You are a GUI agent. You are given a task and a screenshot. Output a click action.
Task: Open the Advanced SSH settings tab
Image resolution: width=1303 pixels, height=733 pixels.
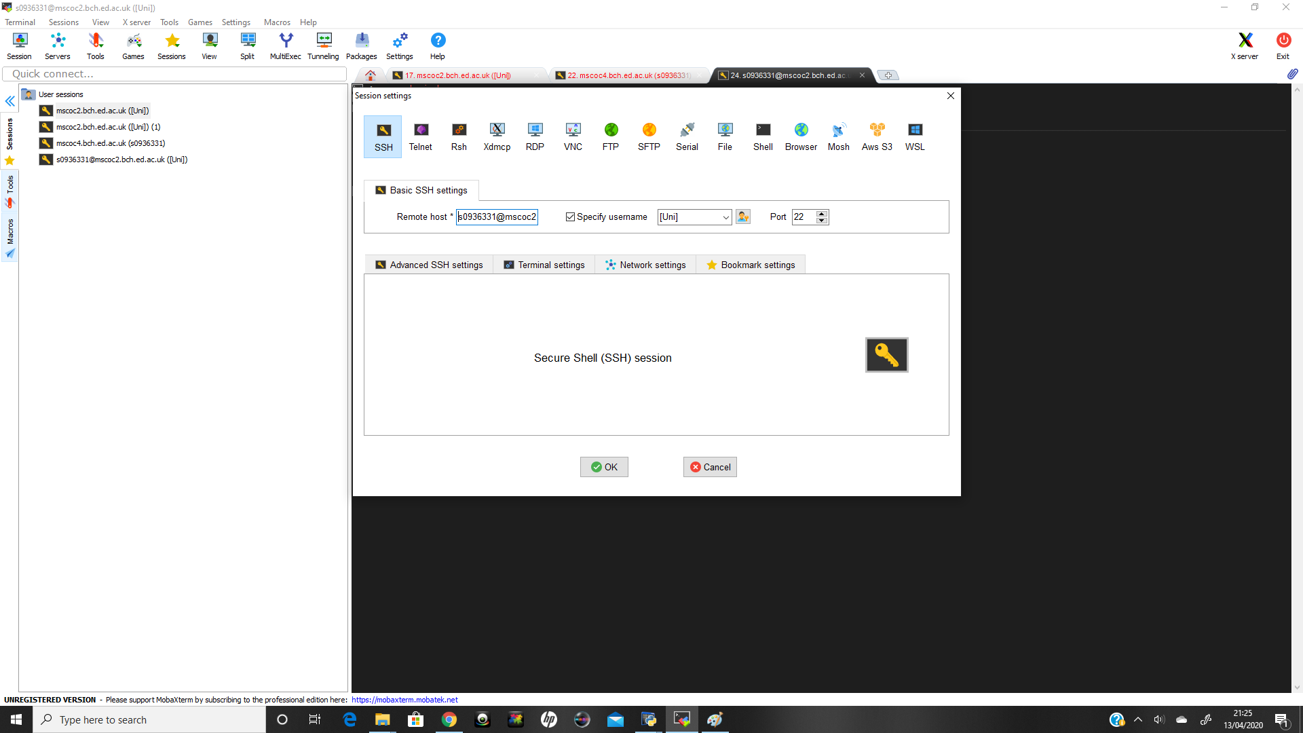(x=430, y=265)
